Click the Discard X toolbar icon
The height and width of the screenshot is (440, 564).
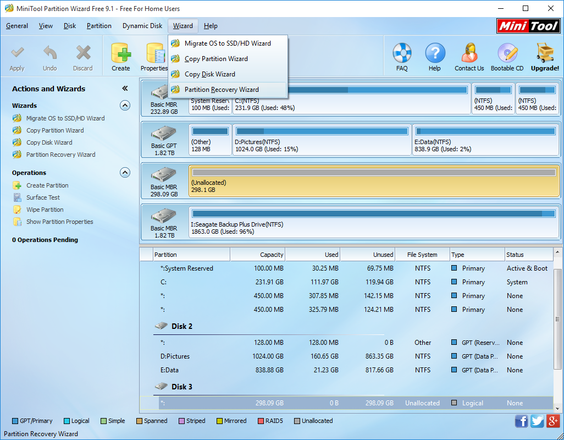click(x=83, y=53)
